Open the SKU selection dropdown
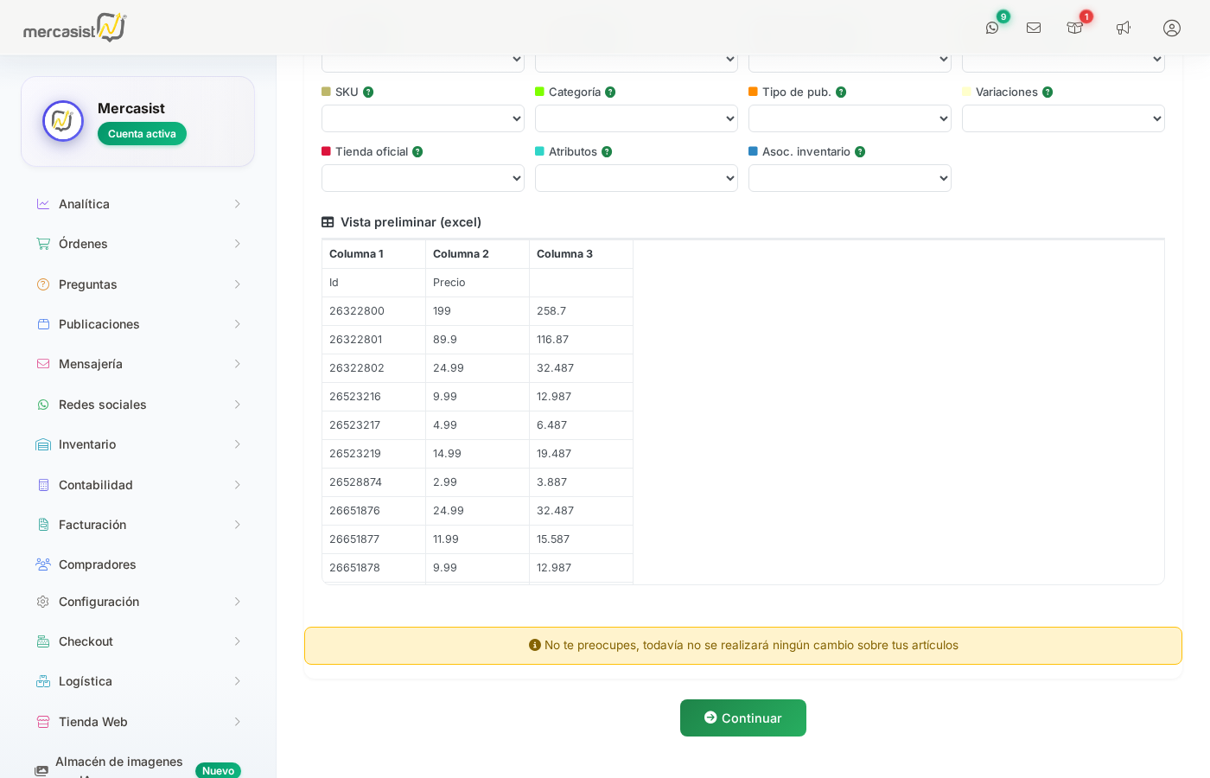This screenshot has width=1210, height=778. pyautogui.click(x=423, y=118)
